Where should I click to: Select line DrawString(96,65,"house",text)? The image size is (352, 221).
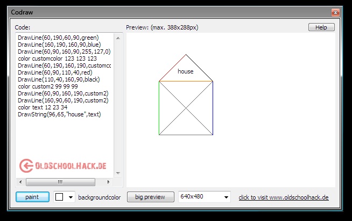pyautogui.click(x=59, y=114)
